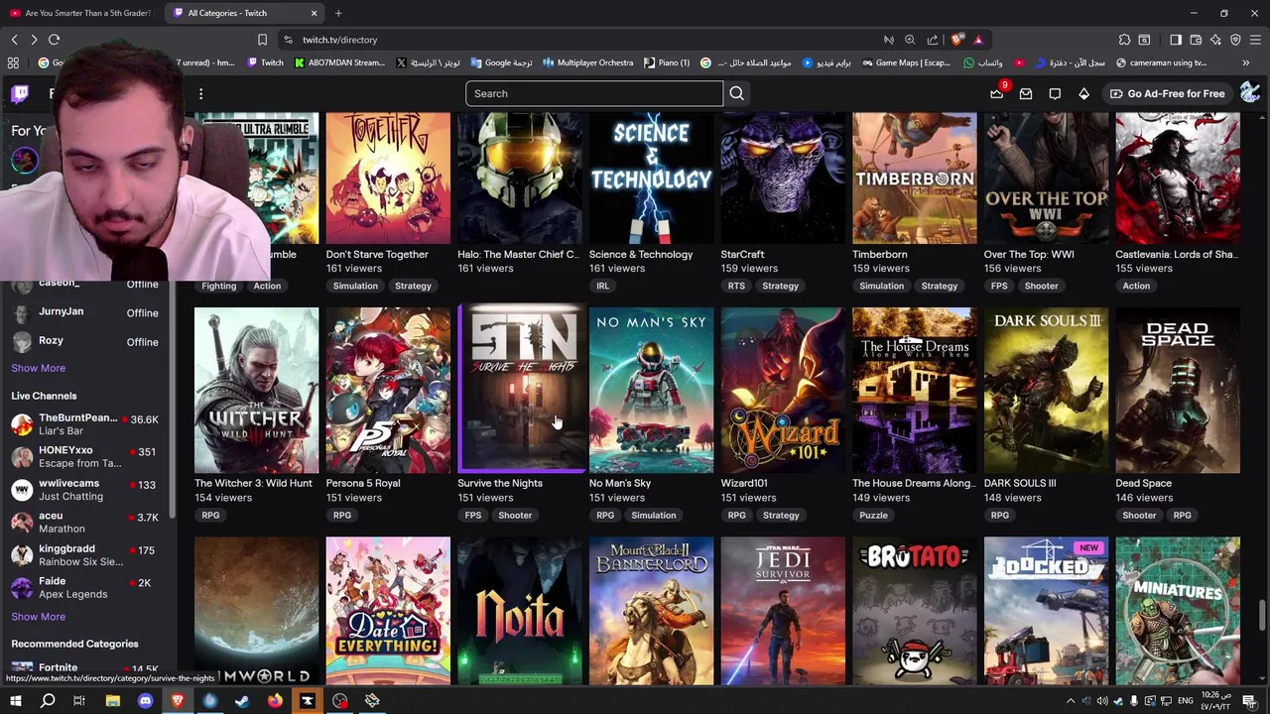Open HONEYxxo live channel
Screen dimensions: 1270x714
(x=86, y=457)
